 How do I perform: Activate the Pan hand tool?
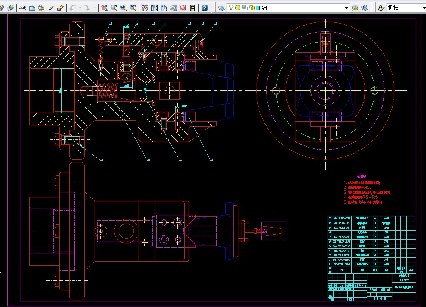click(104, 8)
